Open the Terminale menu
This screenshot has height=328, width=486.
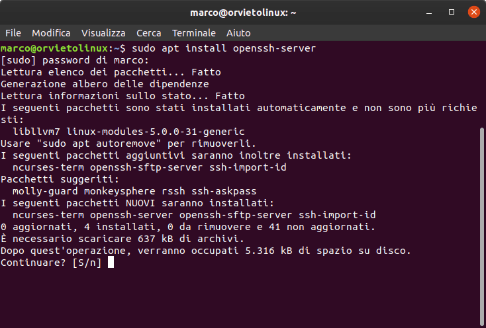194,33
